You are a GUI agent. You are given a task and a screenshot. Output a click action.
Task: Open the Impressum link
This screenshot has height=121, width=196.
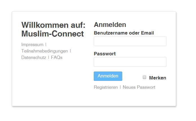[32, 44]
